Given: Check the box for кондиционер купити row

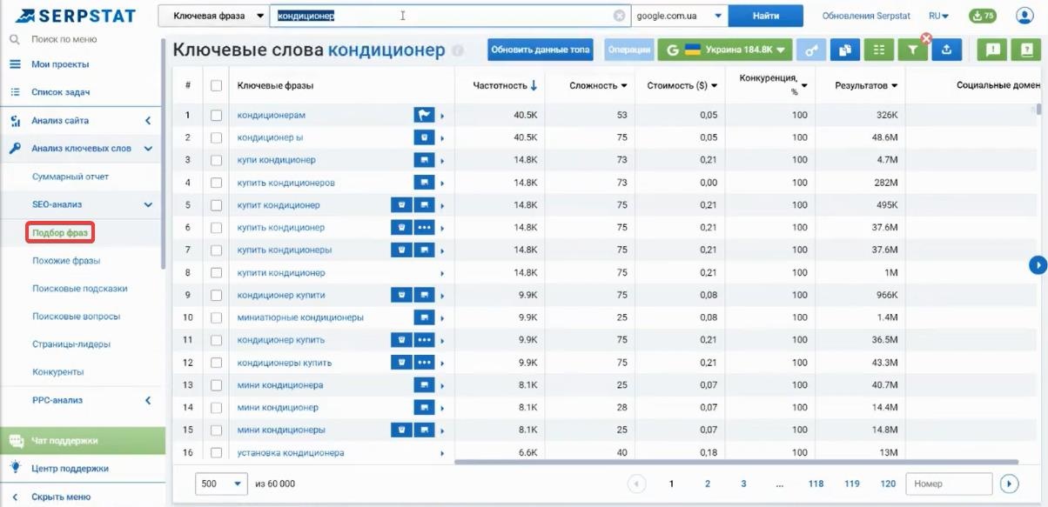Looking at the screenshot, I should (216, 296).
